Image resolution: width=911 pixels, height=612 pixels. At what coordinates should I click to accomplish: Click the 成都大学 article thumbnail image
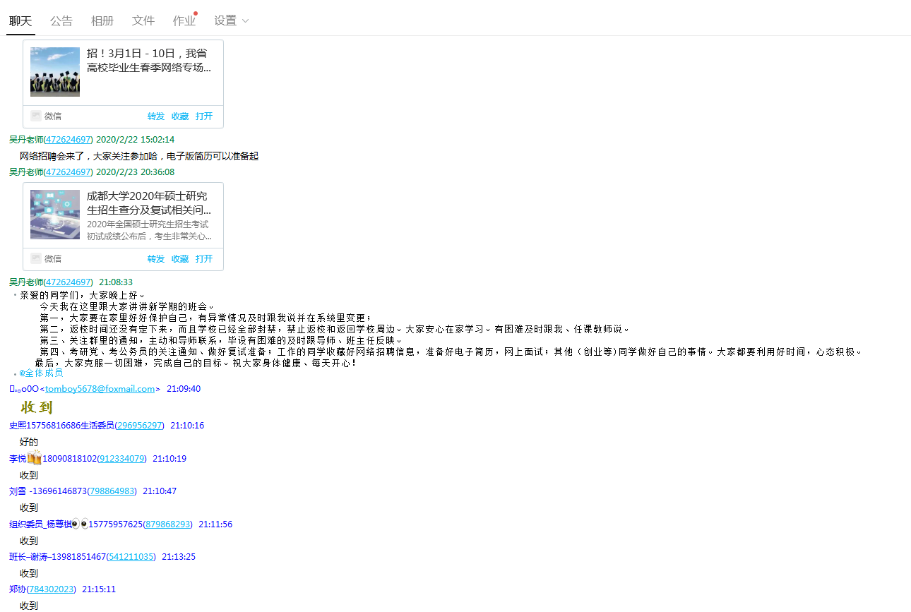tap(55, 215)
